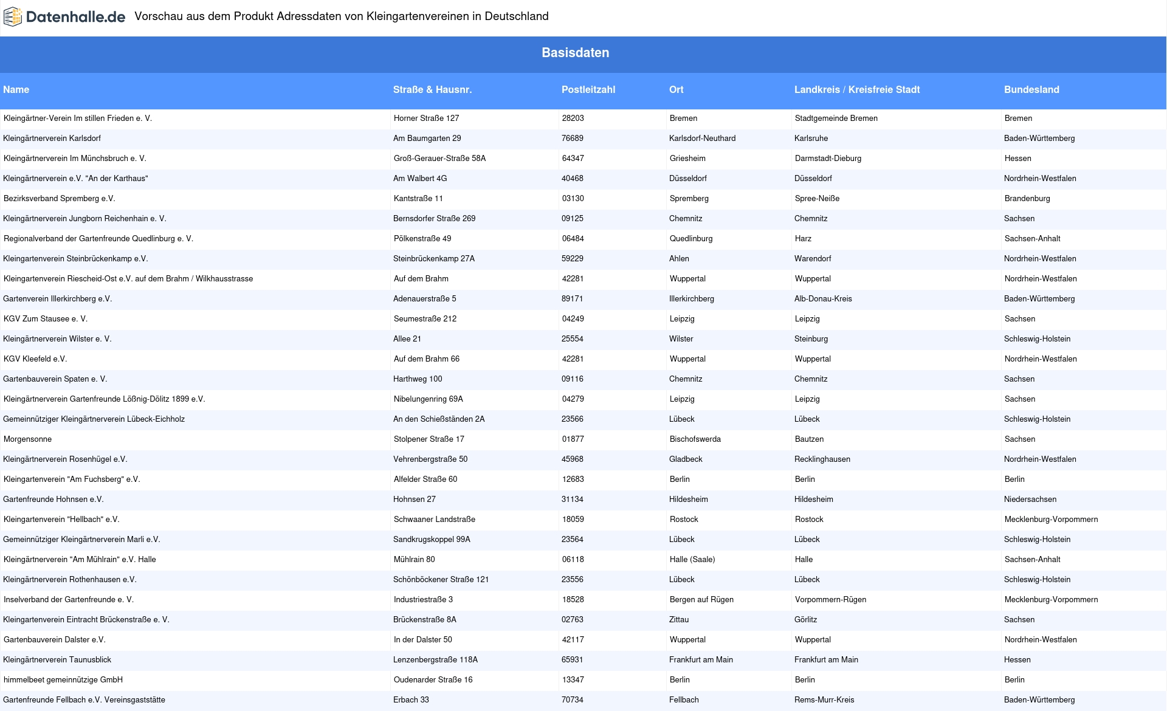This screenshot has width=1167, height=711.
Task: Click Kleingartenverein Riescheid-Ost e.V. name cell
Action: (128, 279)
